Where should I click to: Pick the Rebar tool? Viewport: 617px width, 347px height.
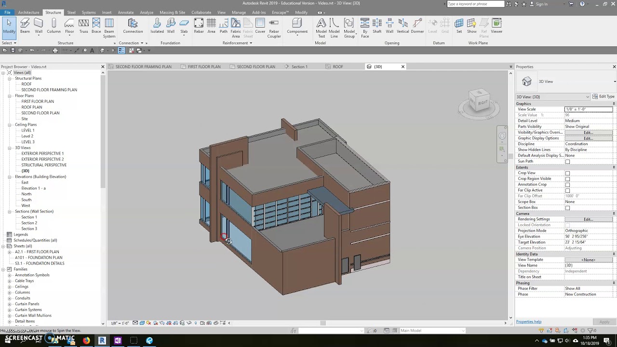click(x=199, y=26)
